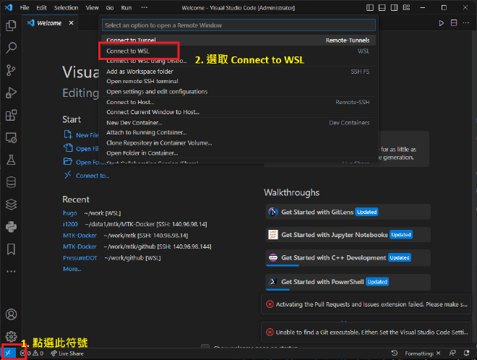The width and height of the screenshot is (477, 360).
Task: Open editor More Actions ellipsis
Action: click(466, 23)
